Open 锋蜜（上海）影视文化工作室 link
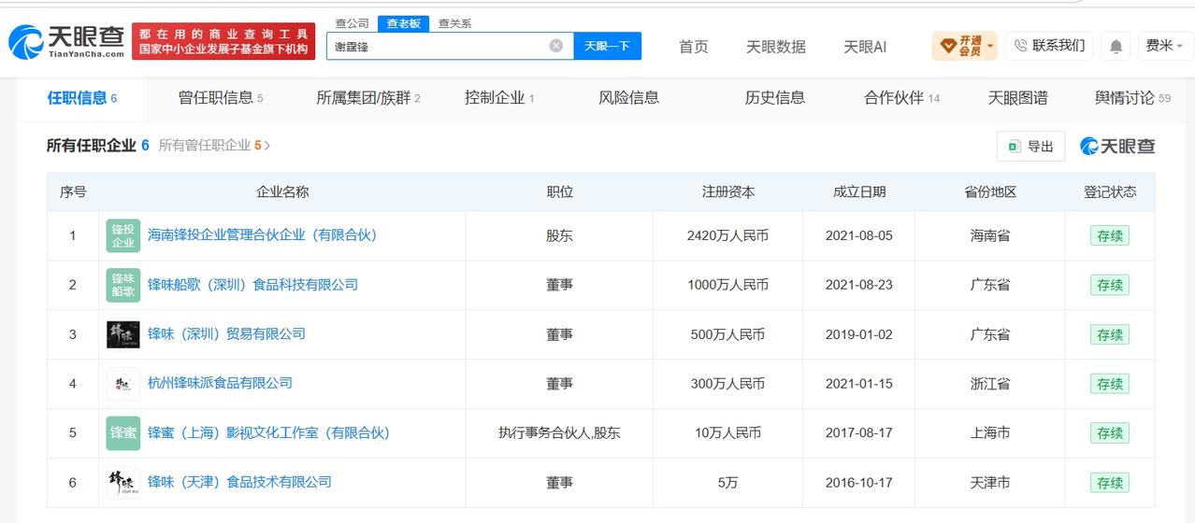Image resolution: width=1195 pixels, height=523 pixels. 268,433
